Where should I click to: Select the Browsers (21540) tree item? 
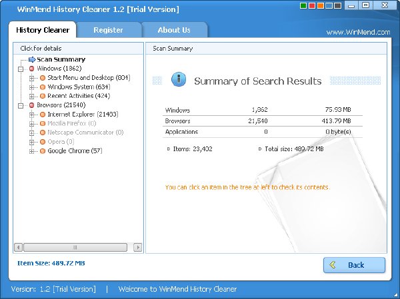click(x=61, y=105)
